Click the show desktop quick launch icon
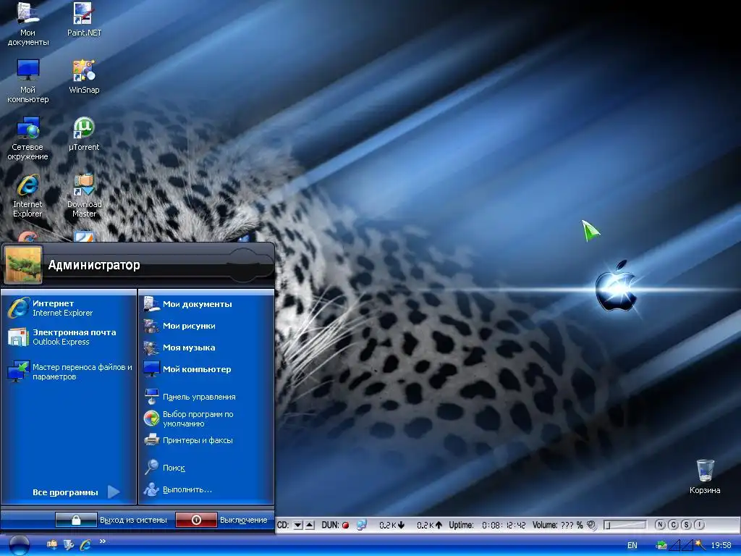This screenshot has height=556, width=741. (x=69, y=544)
